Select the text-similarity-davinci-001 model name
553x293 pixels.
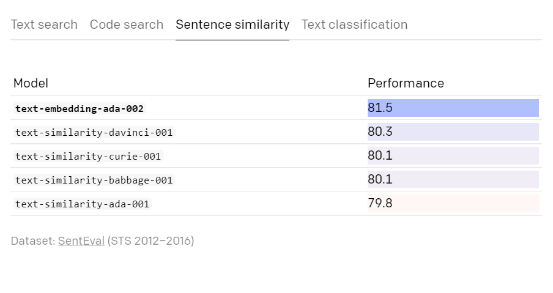pos(94,132)
